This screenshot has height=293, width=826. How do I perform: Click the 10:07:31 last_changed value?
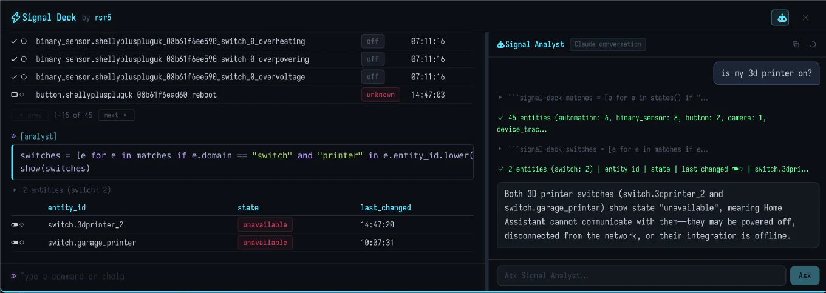pyautogui.click(x=378, y=243)
